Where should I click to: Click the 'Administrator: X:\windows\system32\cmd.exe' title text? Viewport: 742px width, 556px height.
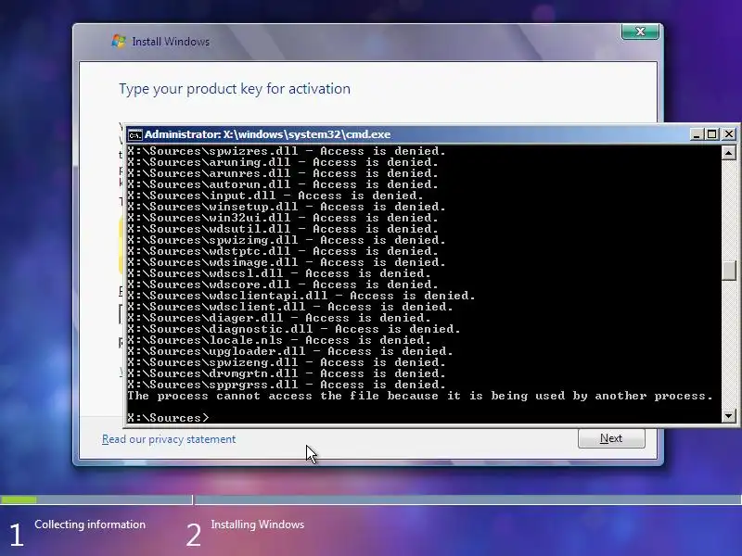[x=268, y=134]
